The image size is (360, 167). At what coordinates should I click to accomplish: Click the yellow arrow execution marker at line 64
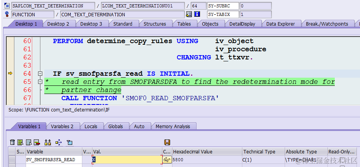tap(10, 73)
